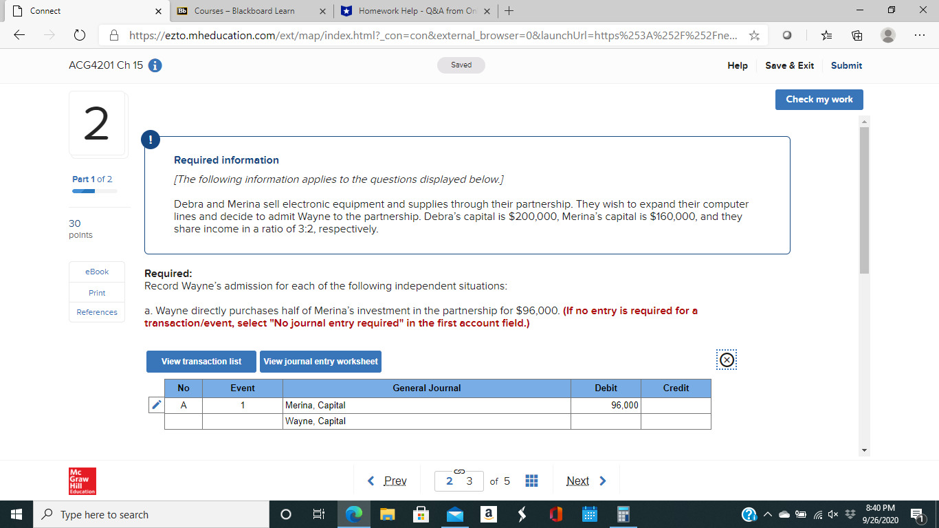This screenshot has height=528, width=939.
Task: Open Microsoft Edge from the taskbar
Action: [353, 514]
